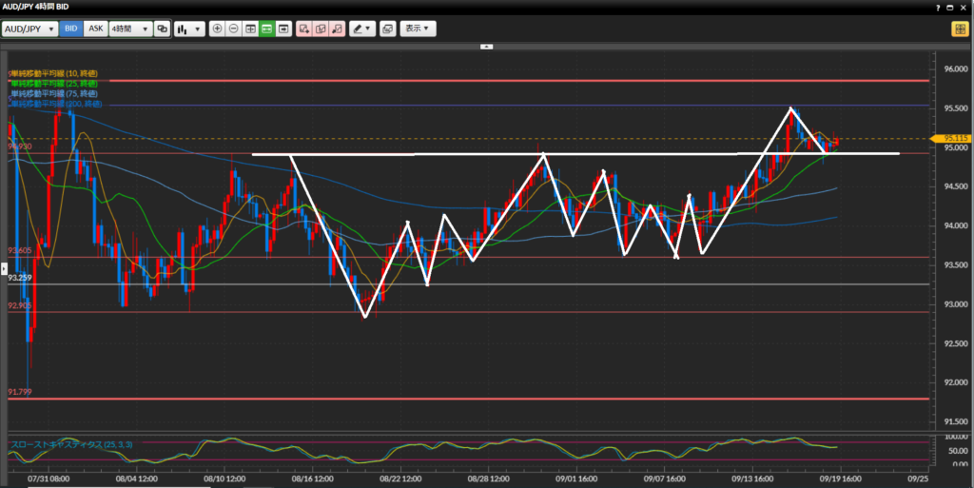Click the scroll-to-latest arrow toolbar button
The height and width of the screenshot is (488, 974).
click(283, 29)
